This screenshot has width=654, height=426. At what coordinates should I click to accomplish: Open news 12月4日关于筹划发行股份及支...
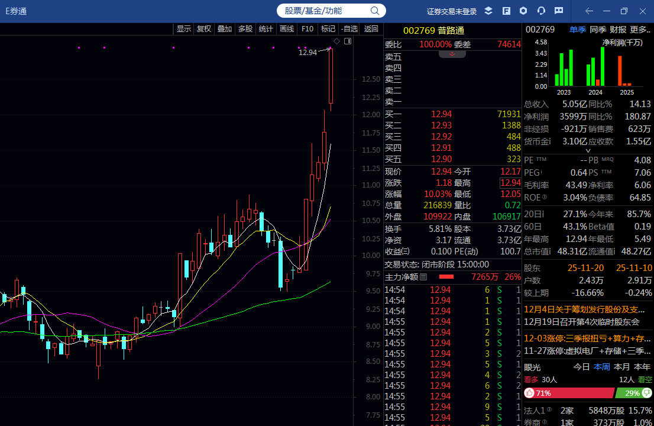pos(585,309)
